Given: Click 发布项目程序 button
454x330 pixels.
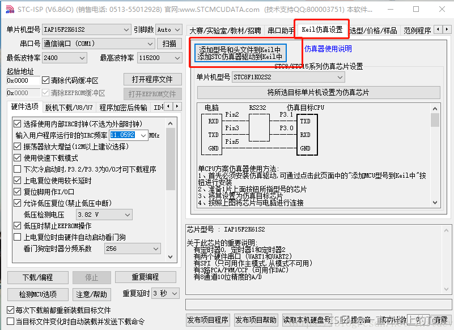Looking at the screenshot, I should coord(207,320).
